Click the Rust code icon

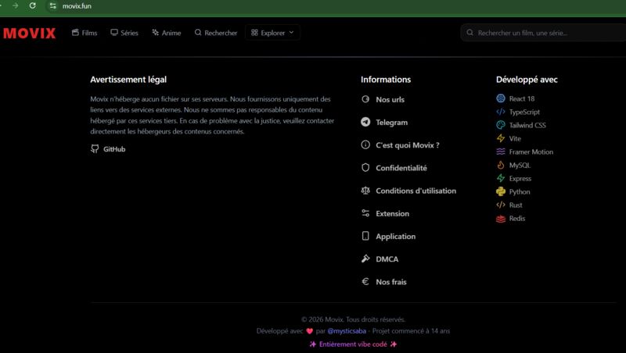501,205
